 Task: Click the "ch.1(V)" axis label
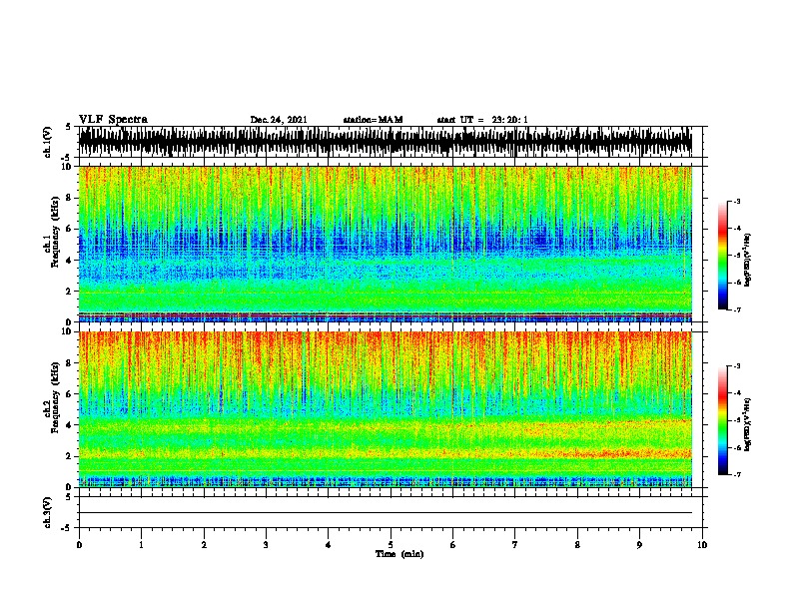[x=47, y=142]
